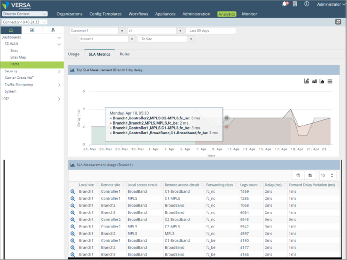This screenshot has width=347, height=260.
Task: Expand the Security section
Action: coord(59,71)
